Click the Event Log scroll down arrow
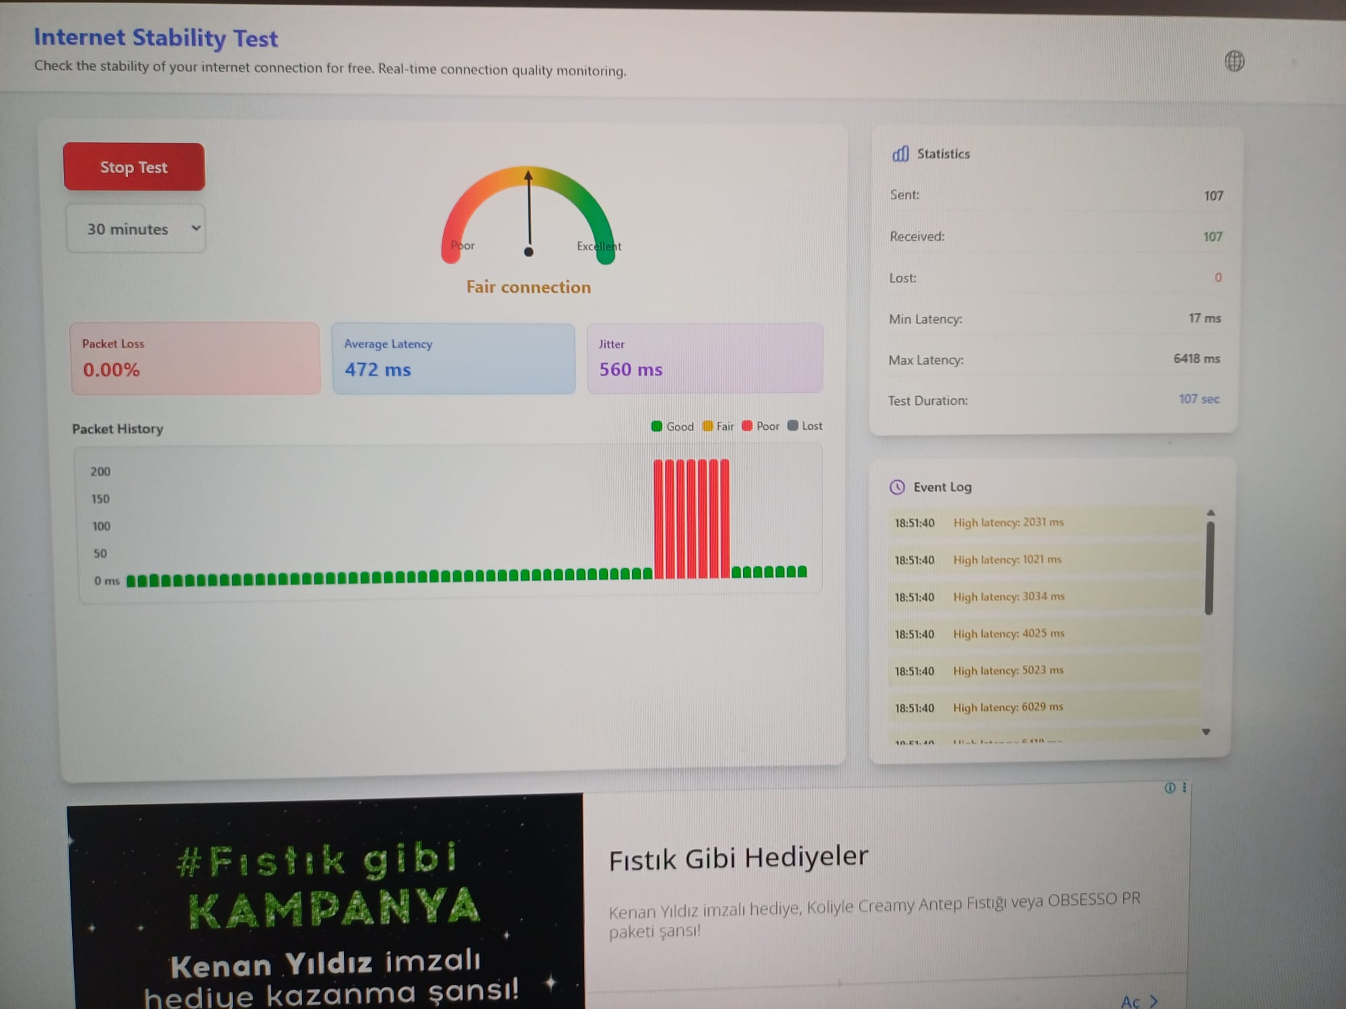This screenshot has height=1009, width=1346. click(x=1206, y=731)
